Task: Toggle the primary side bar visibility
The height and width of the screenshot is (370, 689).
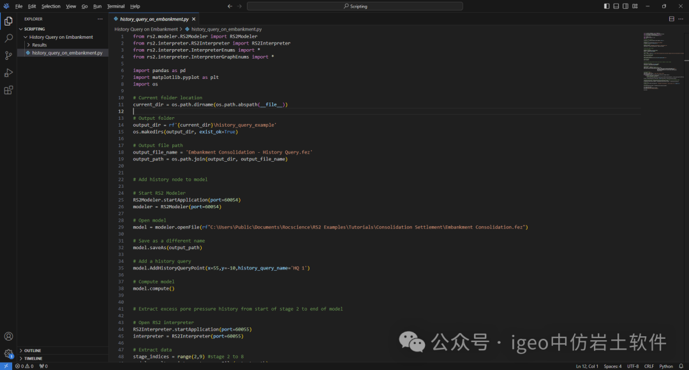Action: pyautogui.click(x=607, y=6)
